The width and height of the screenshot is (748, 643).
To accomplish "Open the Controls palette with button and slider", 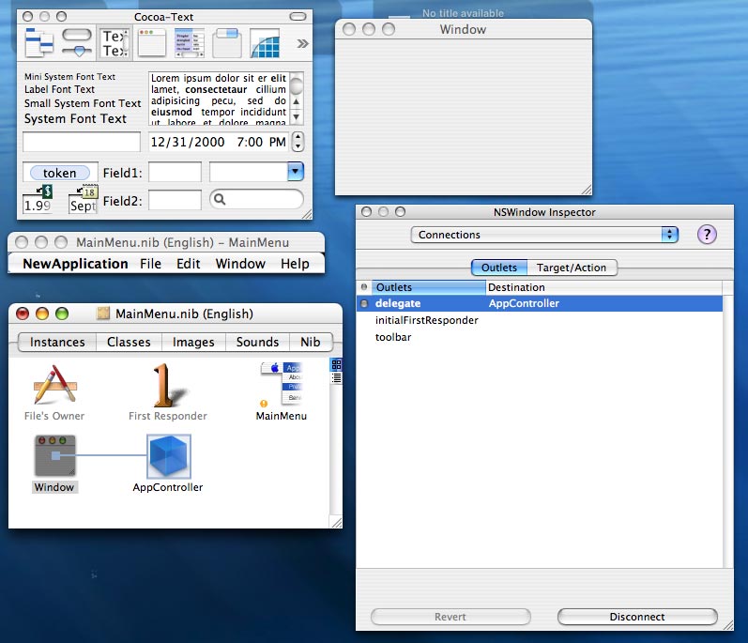I will pos(77,43).
